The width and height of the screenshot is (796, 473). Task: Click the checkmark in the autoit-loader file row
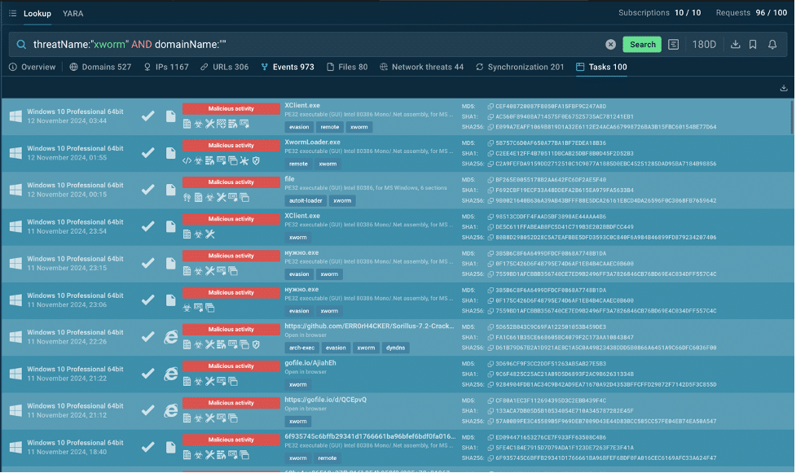pyautogui.click(x=147, y=190)
